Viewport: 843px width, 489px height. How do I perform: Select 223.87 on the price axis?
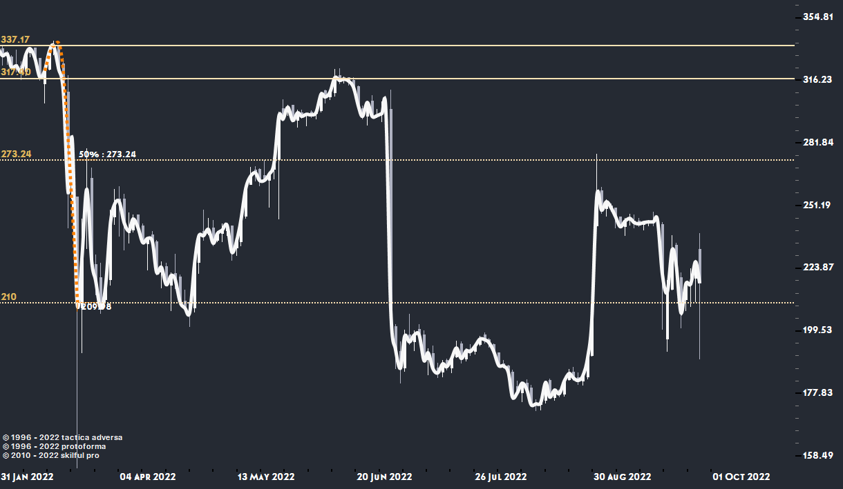pyautogui.click(x=817, y=268)
